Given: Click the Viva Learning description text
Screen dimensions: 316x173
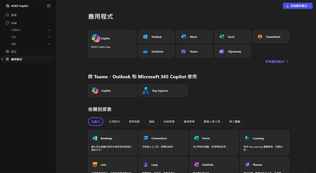Looking at the screenshot, I should pos(263,148).
